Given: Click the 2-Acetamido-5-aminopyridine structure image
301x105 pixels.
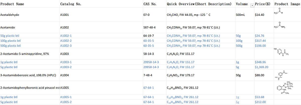Looking at the screenshot, I should (x=281, y=52).
